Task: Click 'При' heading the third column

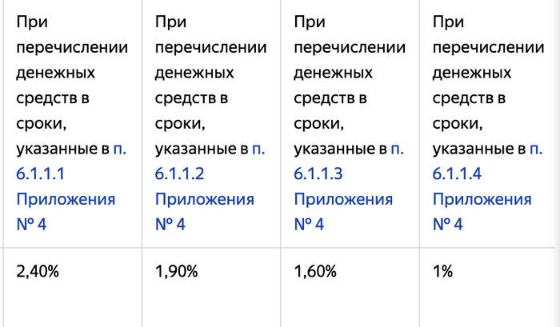Action: click(310, 23)
